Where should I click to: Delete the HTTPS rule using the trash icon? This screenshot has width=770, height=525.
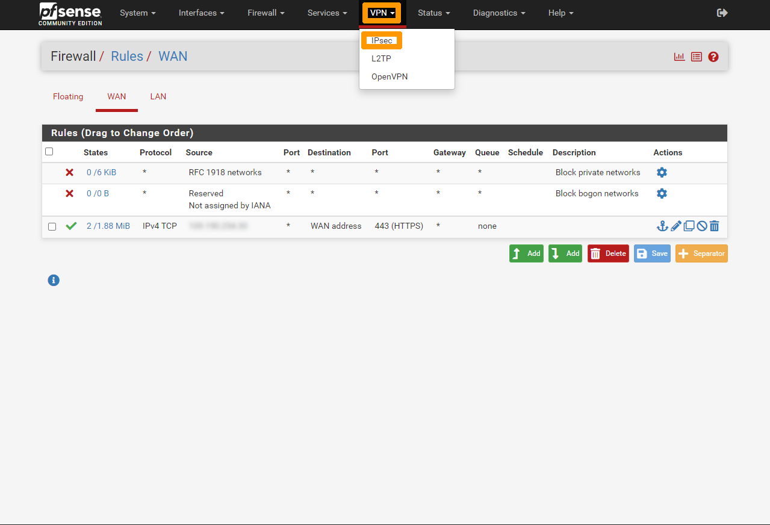(714, 226)
